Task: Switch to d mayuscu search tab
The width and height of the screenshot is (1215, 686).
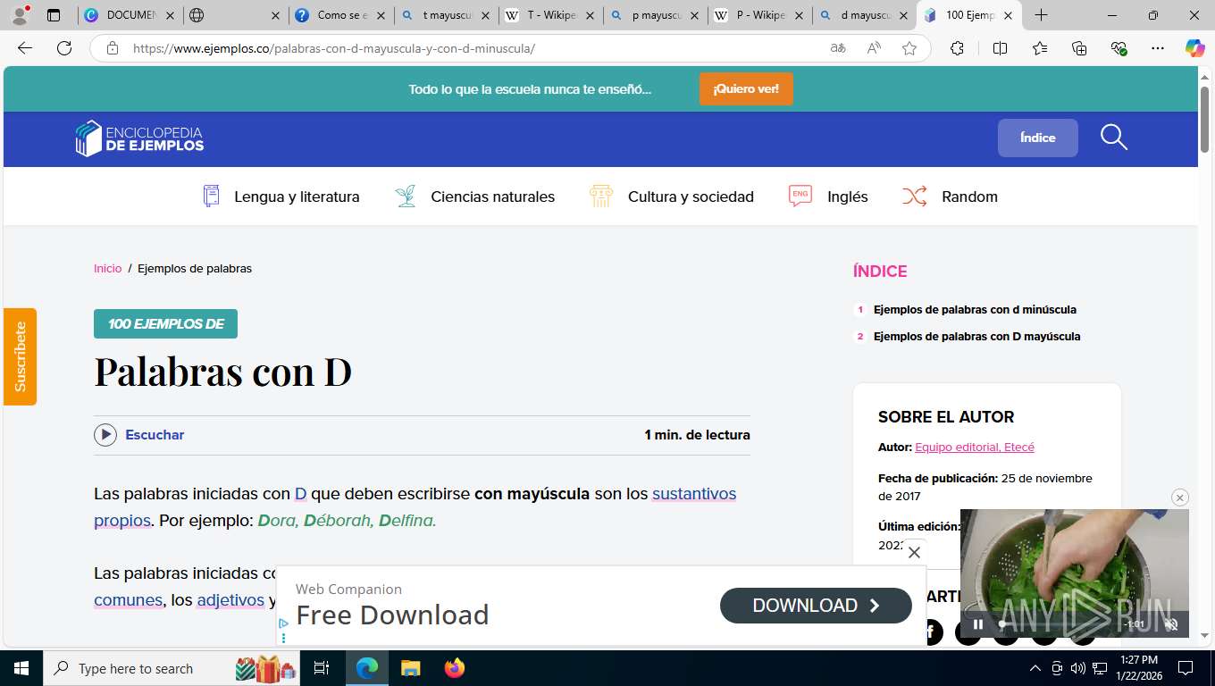Action: tap(865, 15)
